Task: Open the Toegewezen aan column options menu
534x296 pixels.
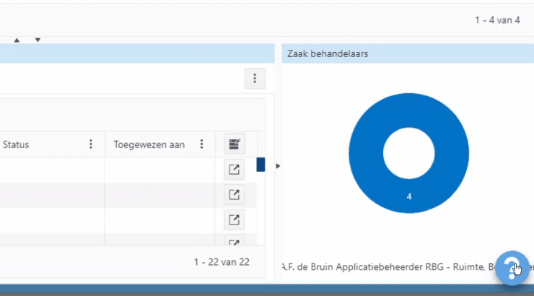Action: coord(202,144)
